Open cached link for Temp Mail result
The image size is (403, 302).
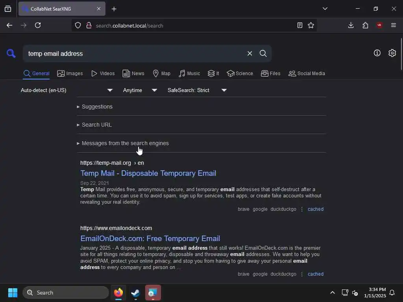316,209
